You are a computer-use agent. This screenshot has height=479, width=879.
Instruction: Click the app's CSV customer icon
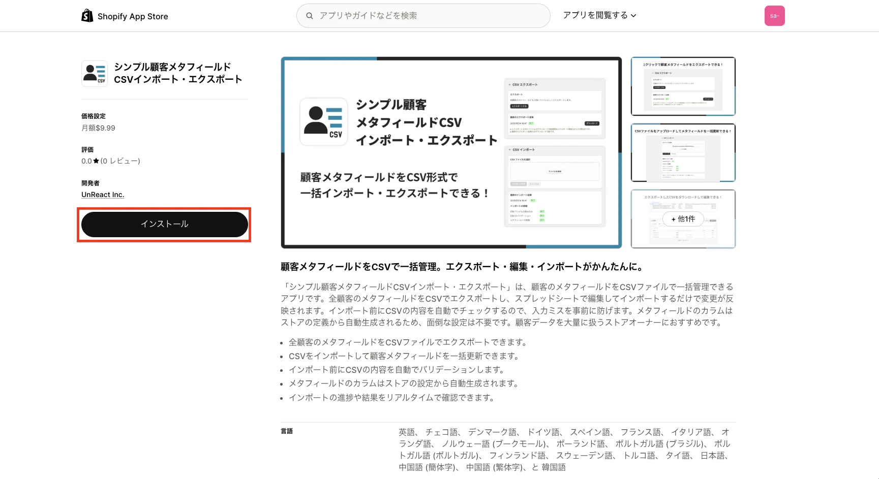point(95,74)
